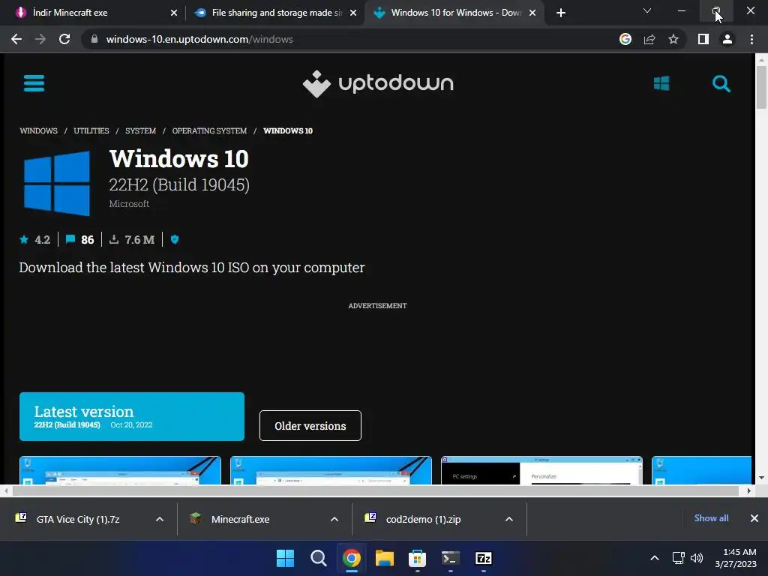Open Terminal from taskbar
768x576 pixels.
[451, 558]
